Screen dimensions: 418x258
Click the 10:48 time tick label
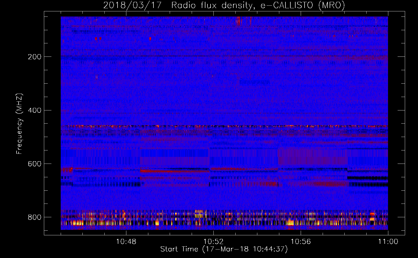[x=126, y=242]
